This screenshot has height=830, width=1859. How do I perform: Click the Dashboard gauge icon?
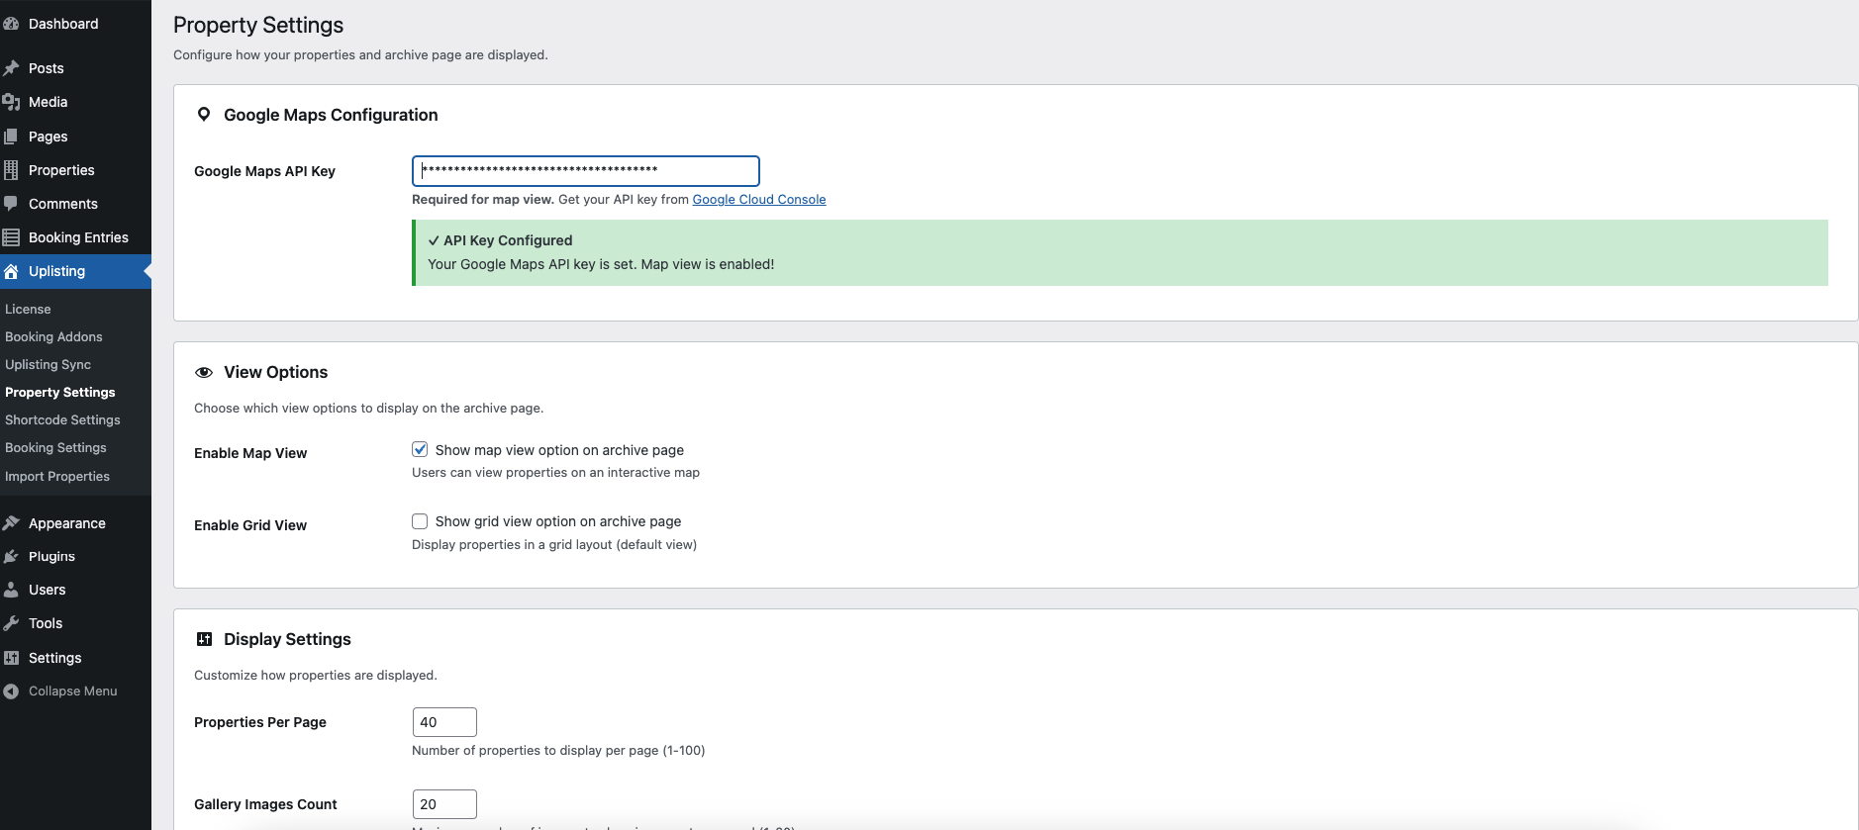click(11, 24)
